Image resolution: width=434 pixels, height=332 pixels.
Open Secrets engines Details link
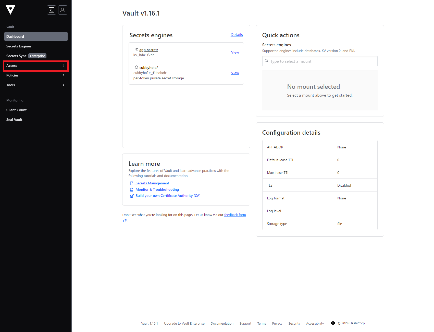pos(237,35)
